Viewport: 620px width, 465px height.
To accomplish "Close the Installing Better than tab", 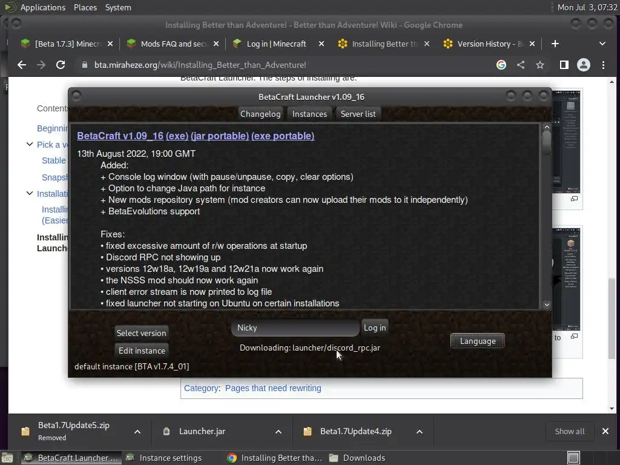I will [x=427, y=44].
